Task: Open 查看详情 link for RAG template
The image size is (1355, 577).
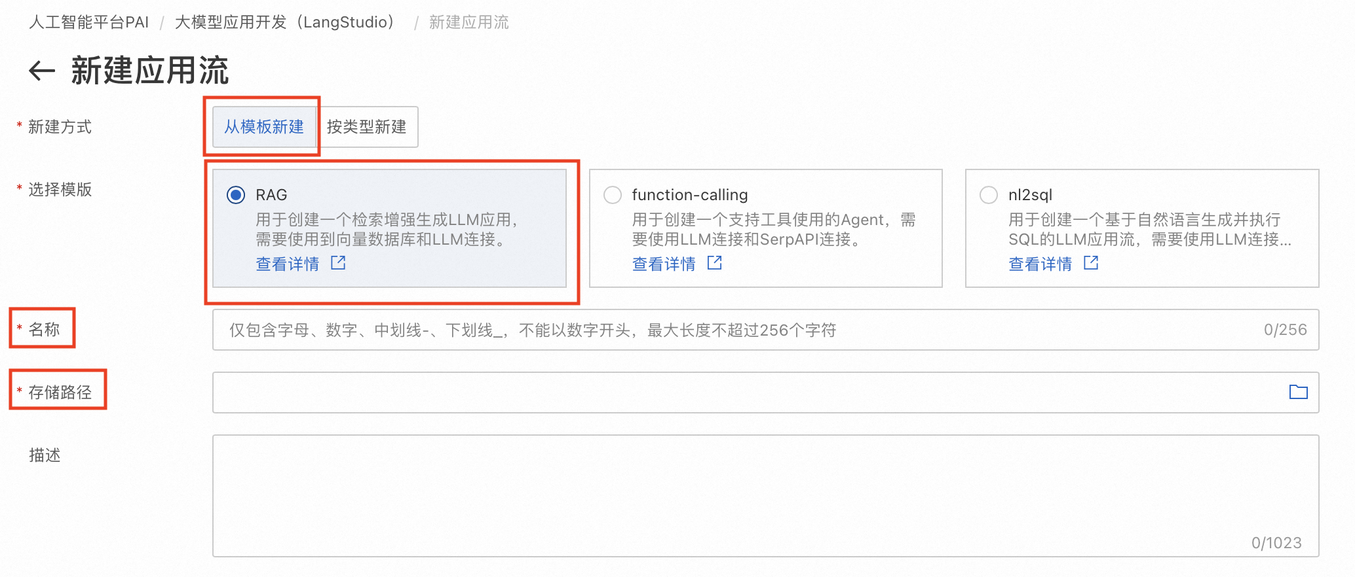Action: pos(288,264)
